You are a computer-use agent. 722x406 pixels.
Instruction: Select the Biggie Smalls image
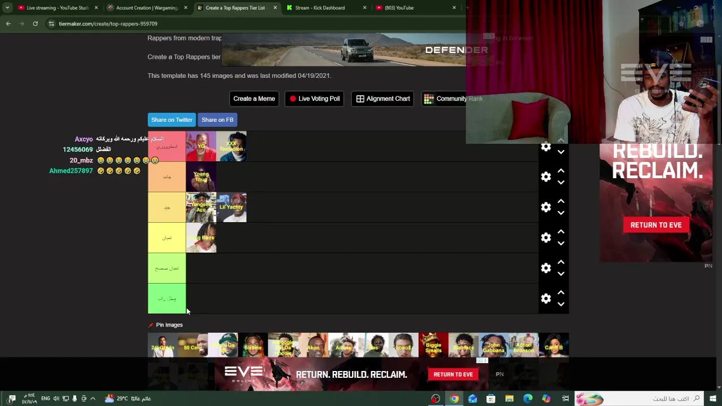point(433,345)
